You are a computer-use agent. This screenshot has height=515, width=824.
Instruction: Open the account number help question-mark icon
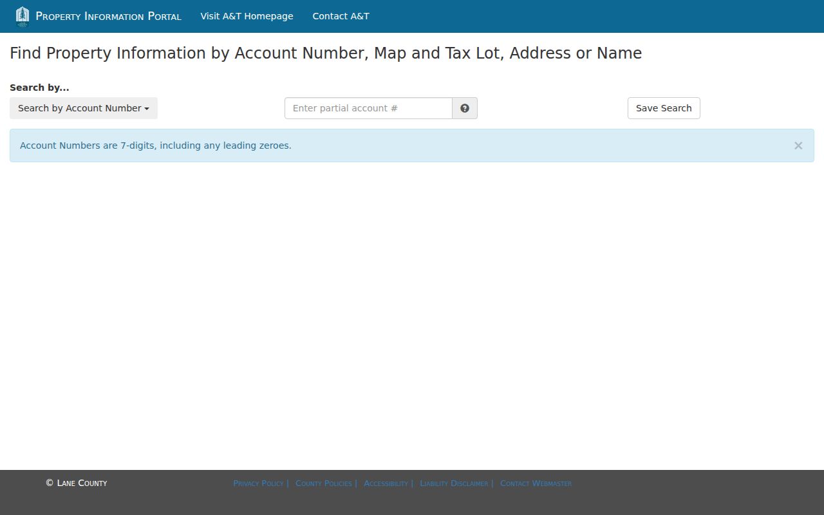(465, 108)
